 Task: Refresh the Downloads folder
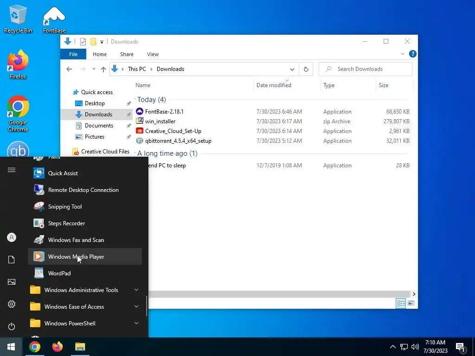point(306,70)
